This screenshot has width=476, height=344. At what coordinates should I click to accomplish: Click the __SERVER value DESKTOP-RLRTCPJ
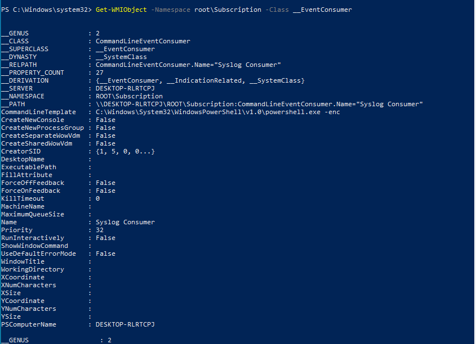click(125, 88)
